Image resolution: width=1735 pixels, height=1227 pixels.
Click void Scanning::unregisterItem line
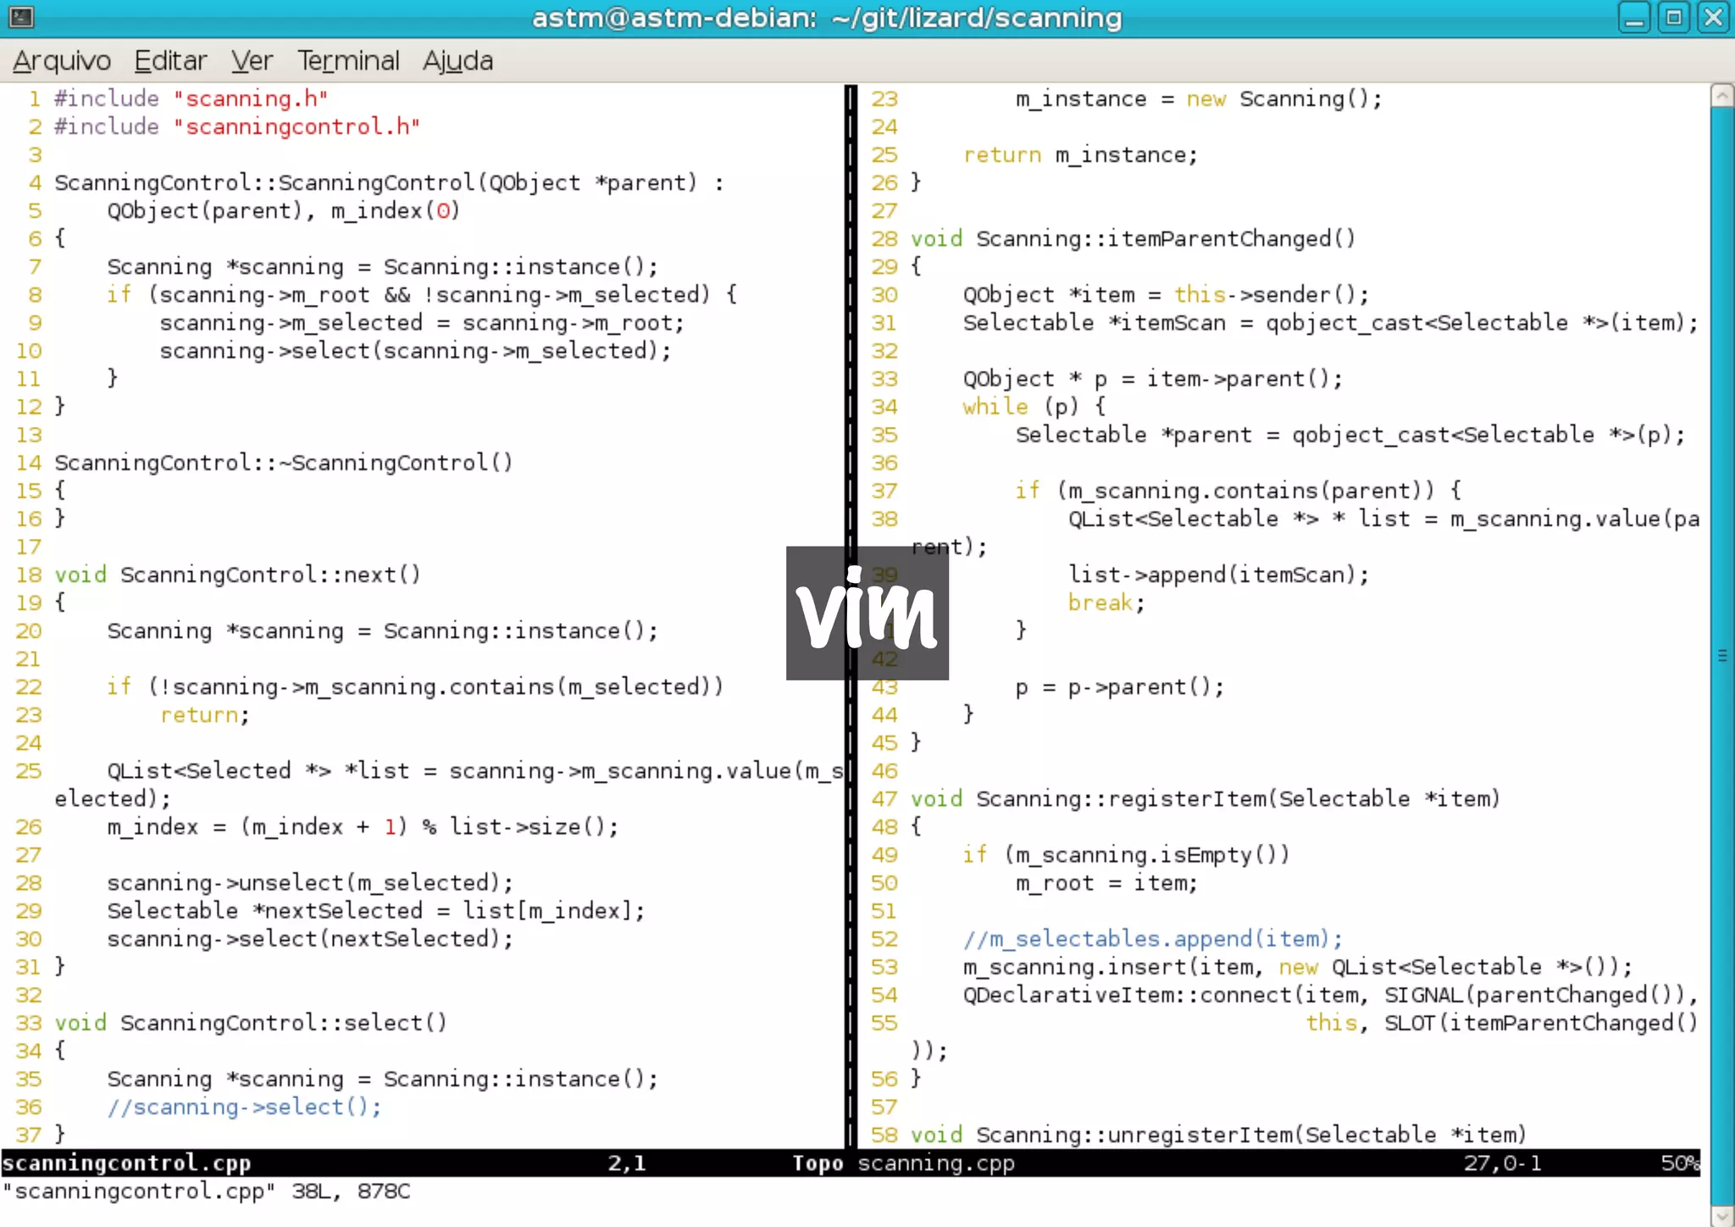(1218, 1135)
